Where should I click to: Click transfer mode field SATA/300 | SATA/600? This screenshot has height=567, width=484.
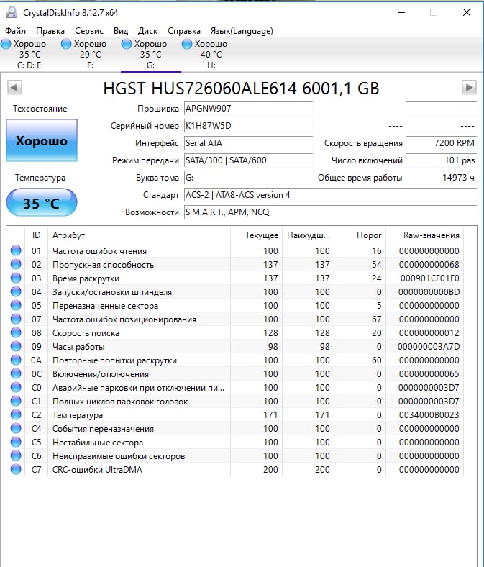[x=249, y=160]
